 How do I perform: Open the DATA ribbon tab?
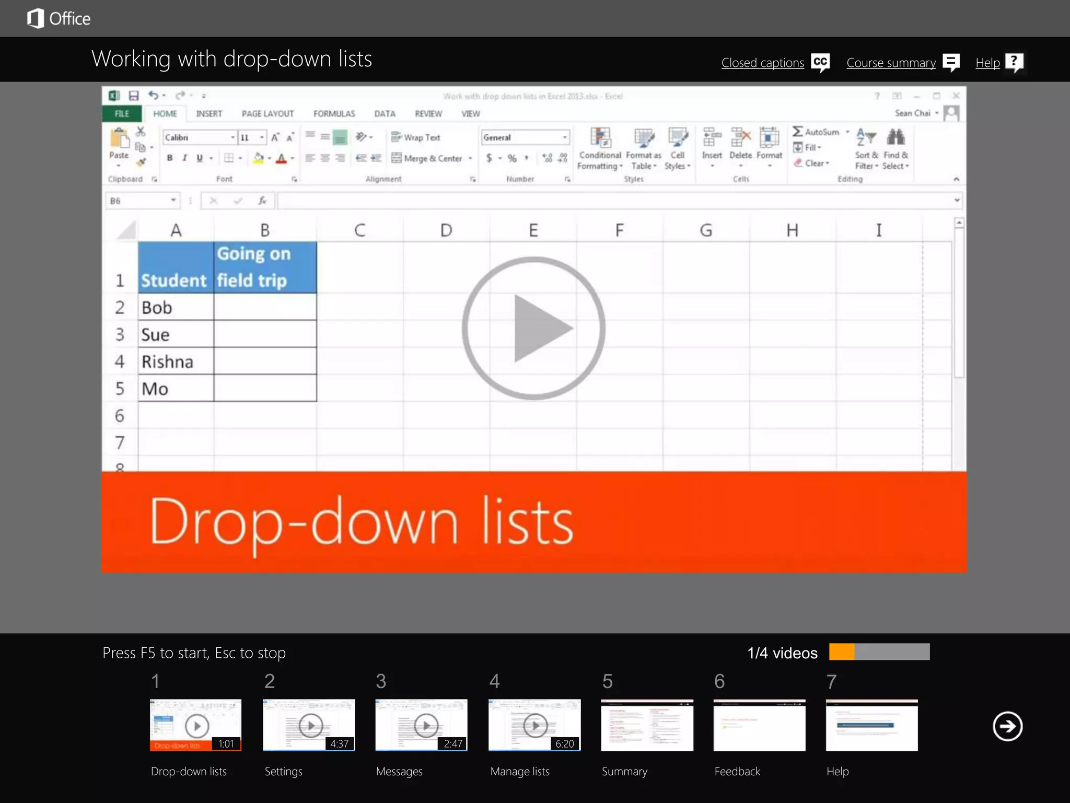tap(385, 114)
